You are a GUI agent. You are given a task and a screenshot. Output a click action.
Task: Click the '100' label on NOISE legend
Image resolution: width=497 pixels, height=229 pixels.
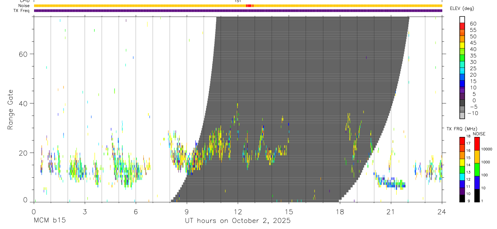[484, 175]
